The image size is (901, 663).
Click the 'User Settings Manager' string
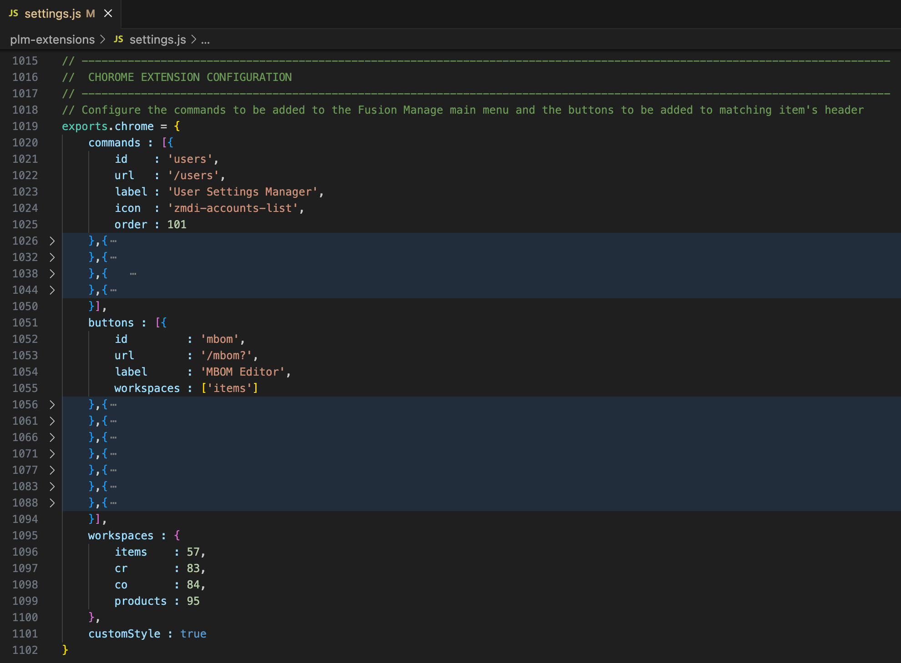coord(242,192)
